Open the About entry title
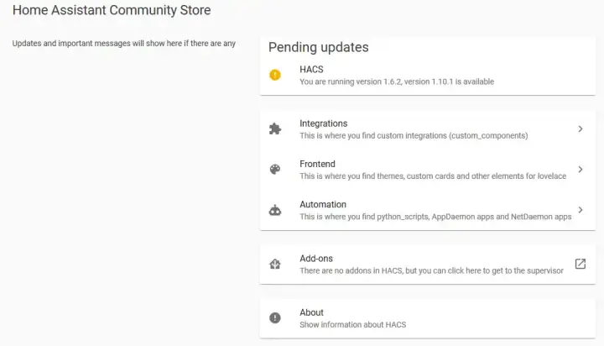604x346 pixels. click(x=311, y=312)
